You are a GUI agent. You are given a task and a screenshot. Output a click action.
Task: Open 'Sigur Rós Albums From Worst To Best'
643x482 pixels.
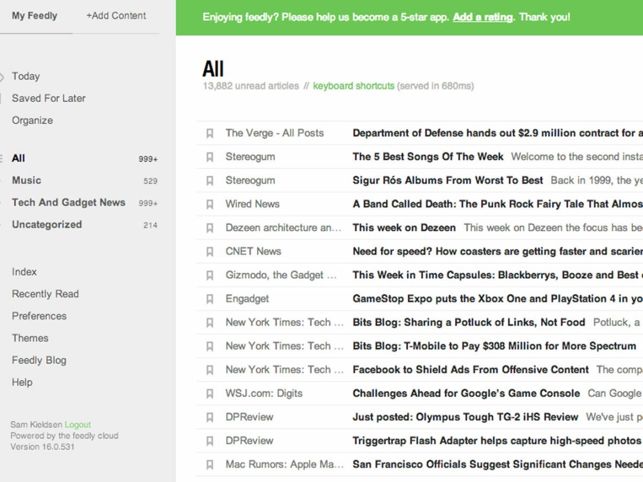point(447,181)
